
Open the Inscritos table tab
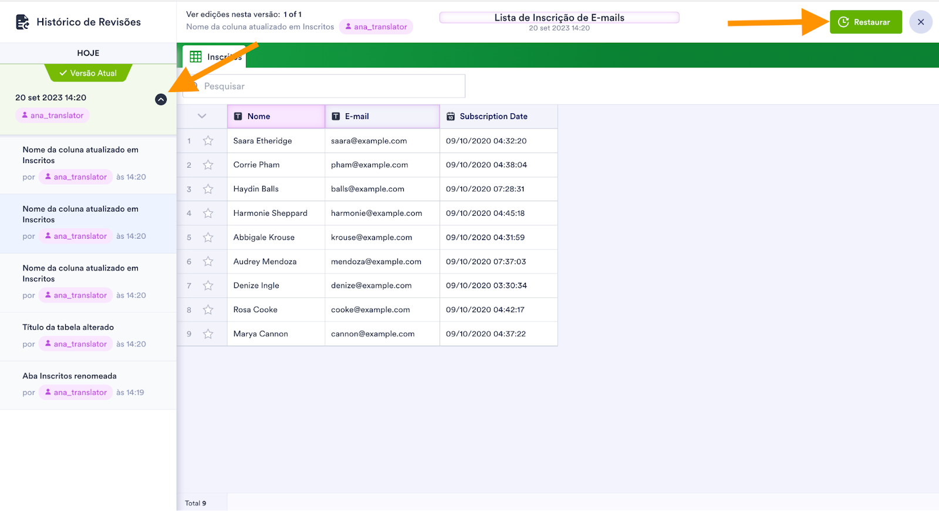(215, 57)
